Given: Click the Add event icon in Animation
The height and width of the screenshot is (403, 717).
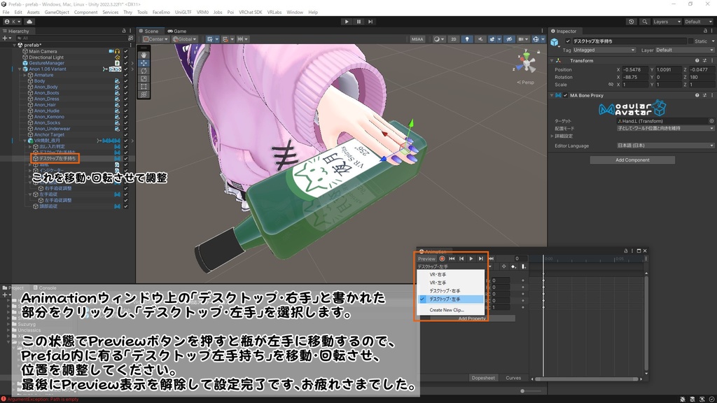Looking at the screenshot, I should (x=524, y=267).
